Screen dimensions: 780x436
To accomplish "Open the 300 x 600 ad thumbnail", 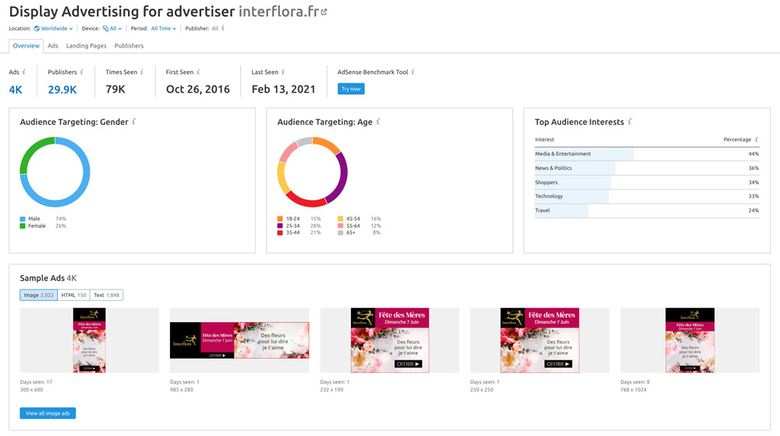I will 90,340.
